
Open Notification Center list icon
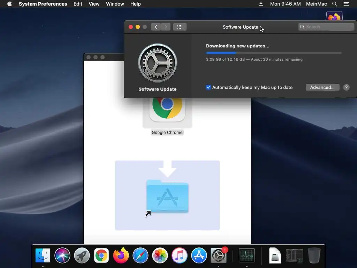click(x=346, y=4)
